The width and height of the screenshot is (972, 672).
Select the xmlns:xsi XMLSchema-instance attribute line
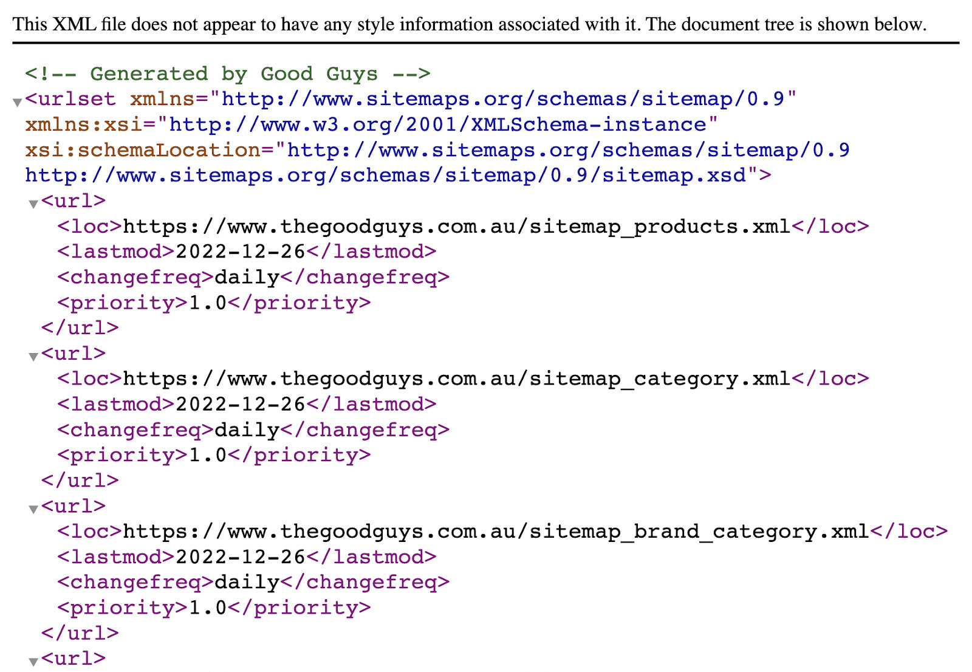tap(371, 125)
